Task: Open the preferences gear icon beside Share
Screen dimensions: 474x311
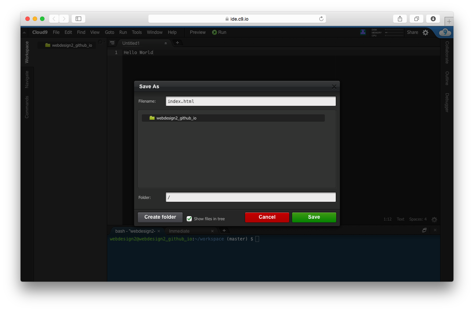Action: 425,32
